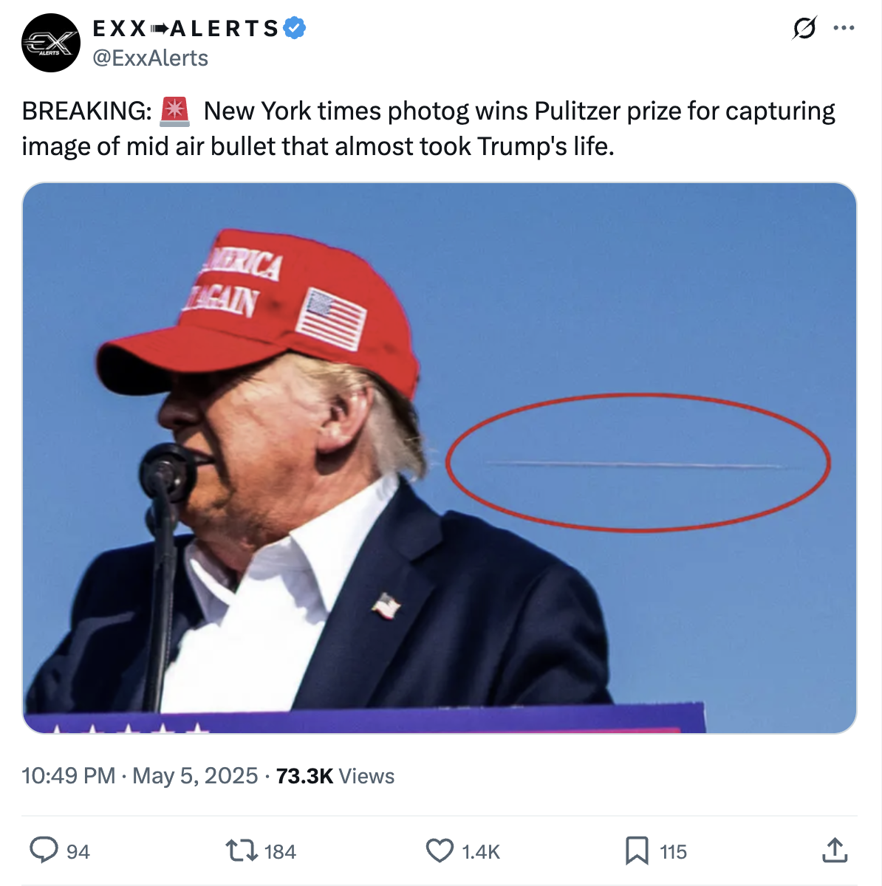Viewport: 882px width, 886px height.
Task: Open the share upload-arrow icon menu
Action: click(x=835, y=850)
